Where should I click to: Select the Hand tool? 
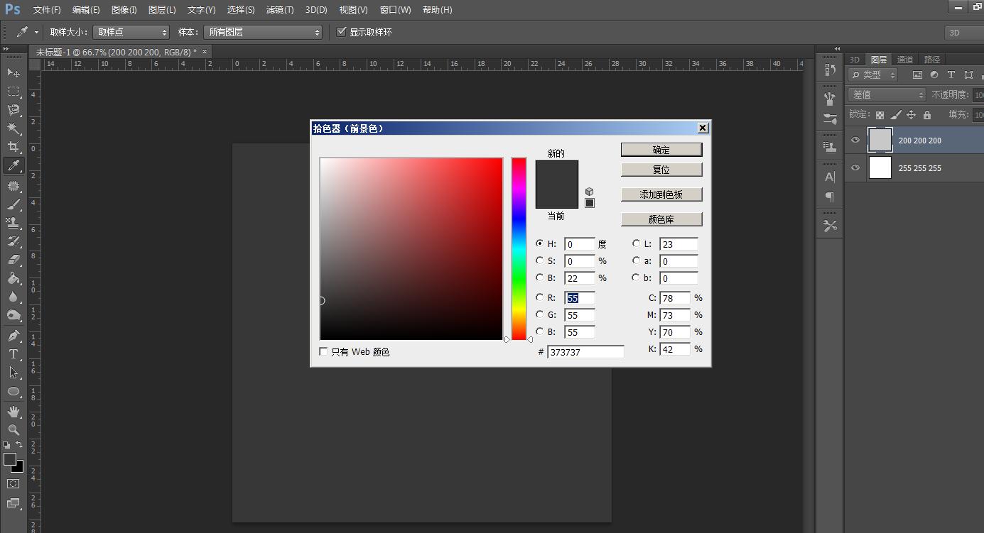click(13, 412)
